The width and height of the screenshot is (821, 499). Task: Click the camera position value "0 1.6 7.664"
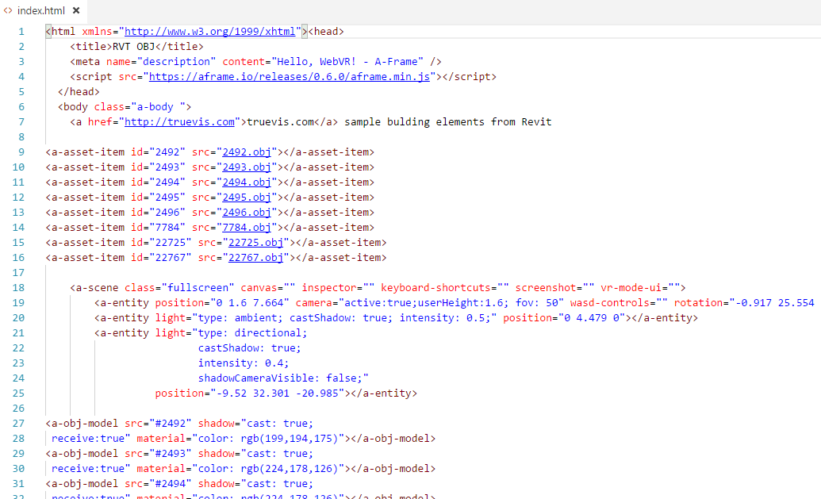[x=250, y=302]
